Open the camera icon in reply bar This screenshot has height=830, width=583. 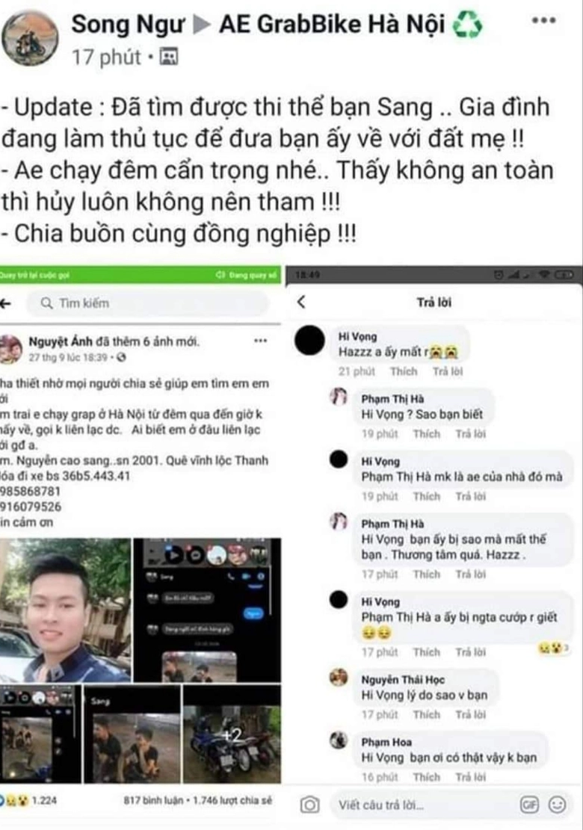(309, 805)
